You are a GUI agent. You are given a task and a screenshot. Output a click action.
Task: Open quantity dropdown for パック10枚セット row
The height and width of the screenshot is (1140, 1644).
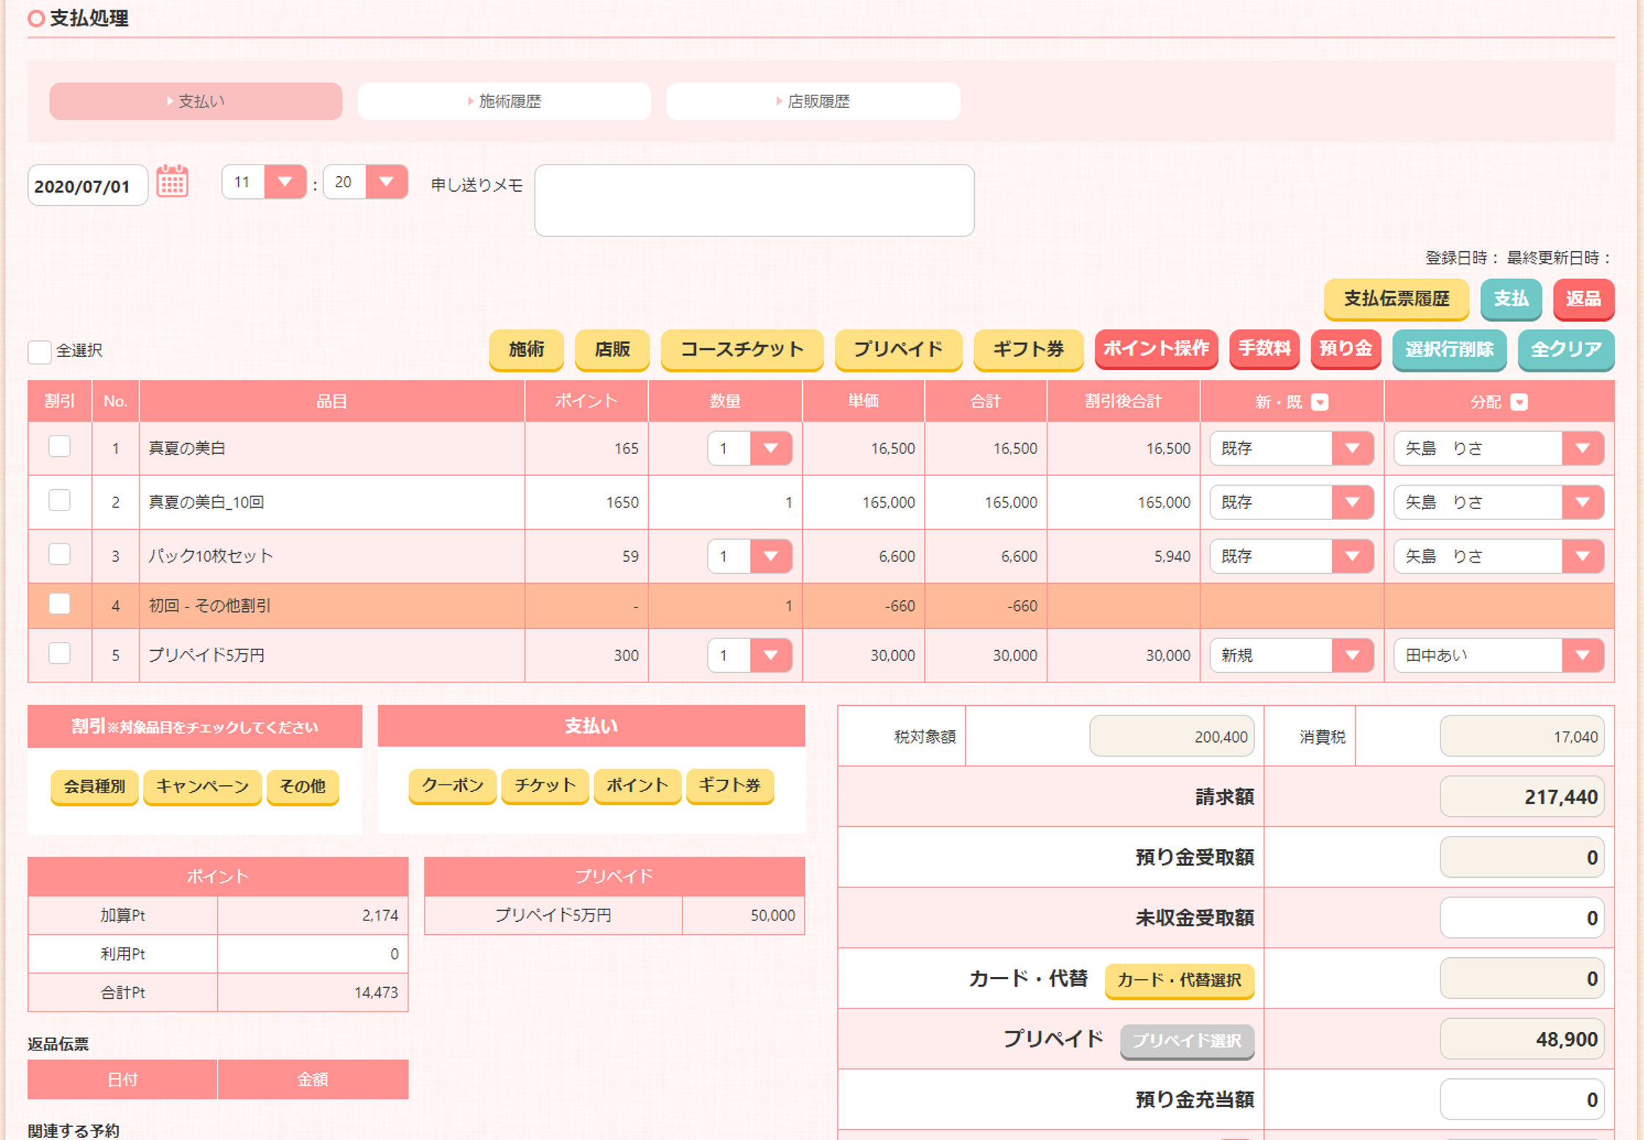pyautogui.click(x=749, y=556)
